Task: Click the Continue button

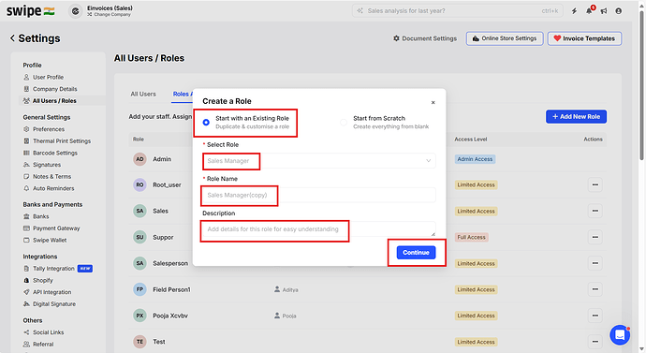Action: coord(416,253)
